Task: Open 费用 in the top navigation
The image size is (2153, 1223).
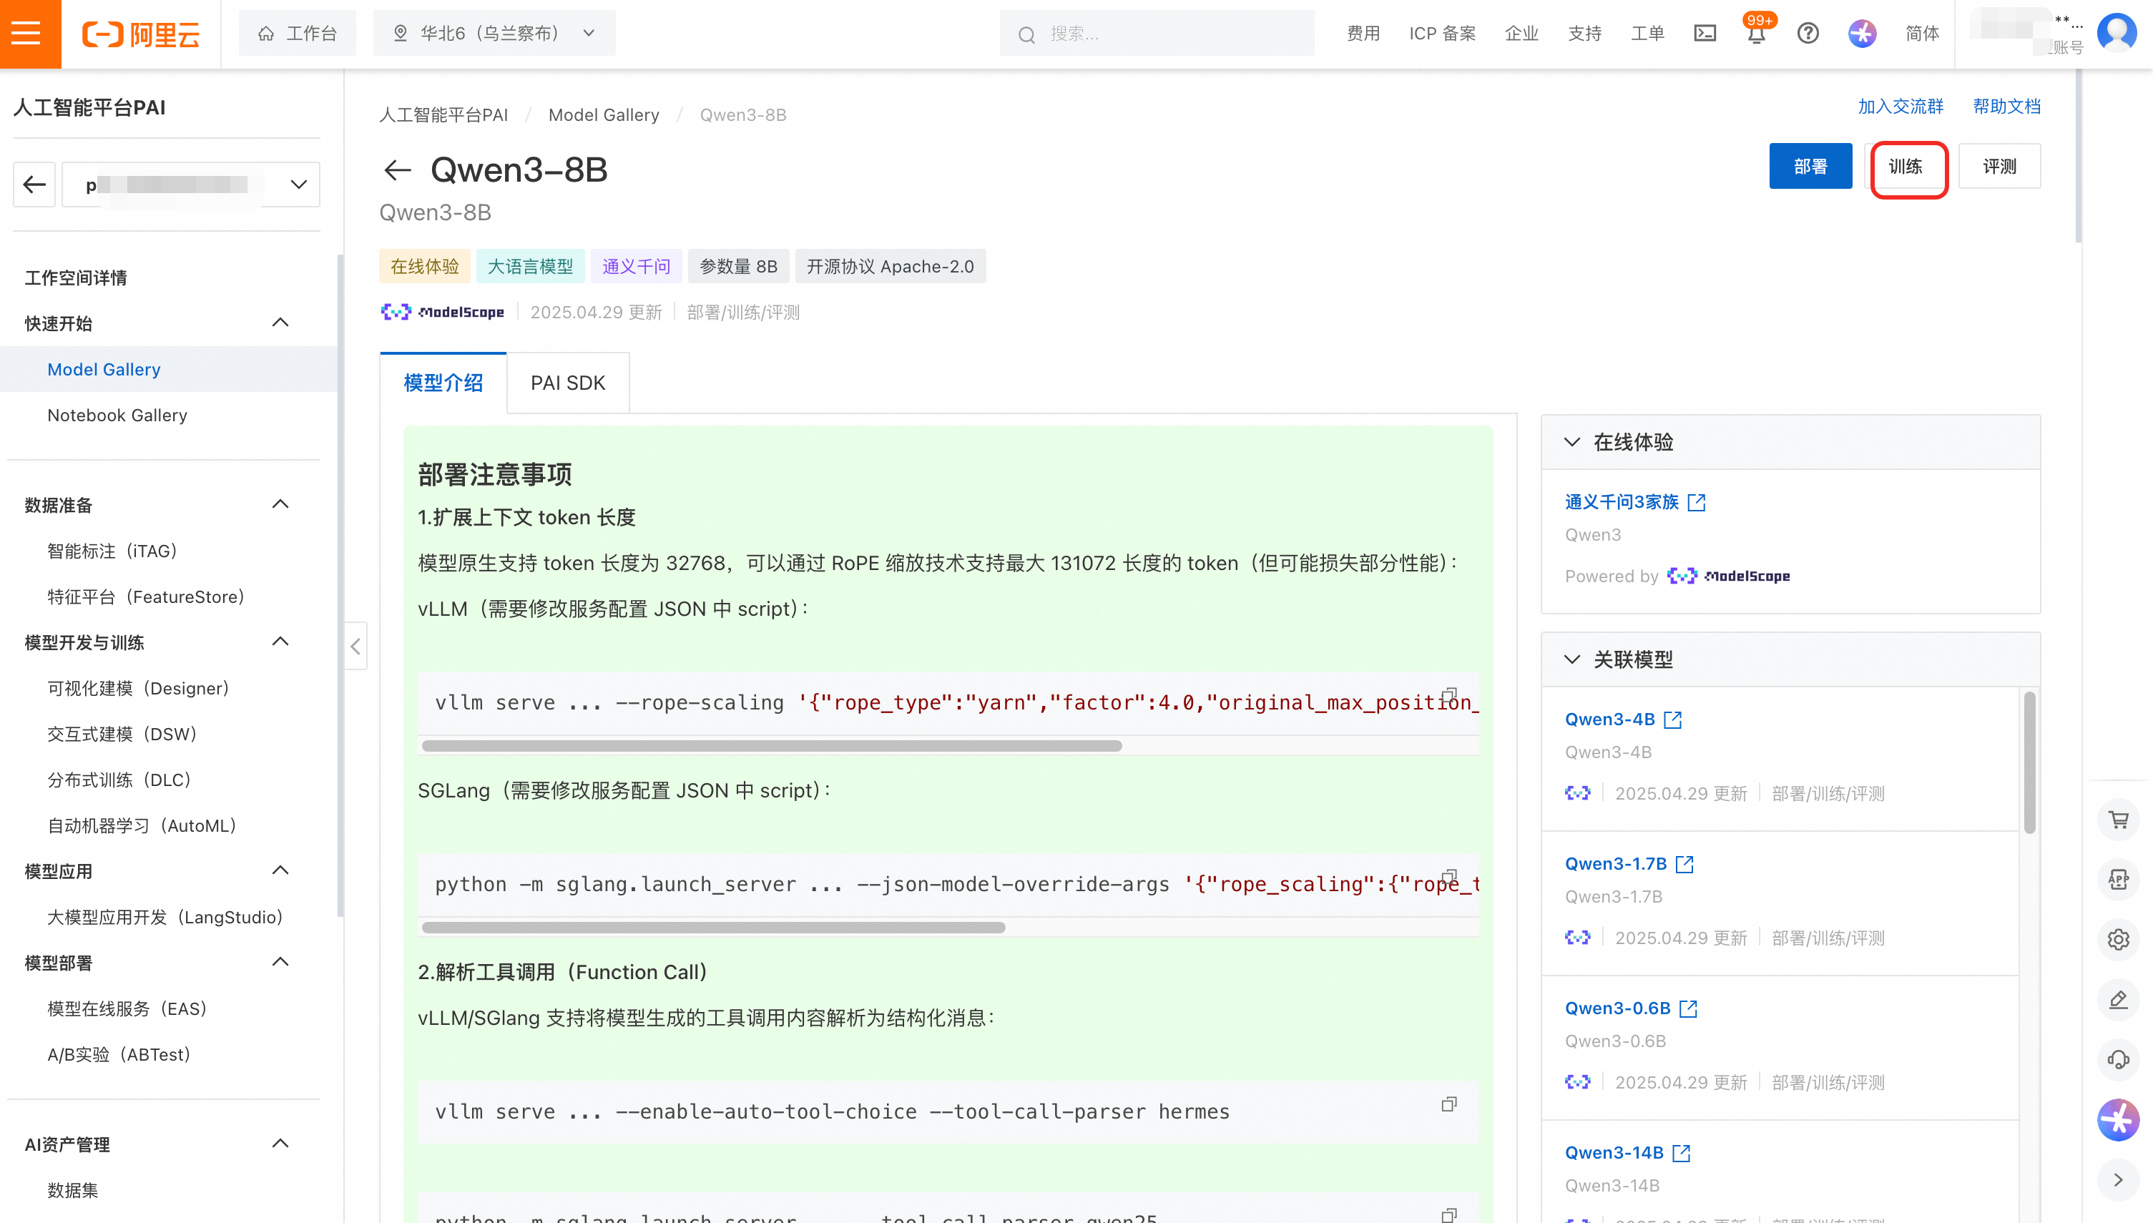Action: coord(1363,34)
